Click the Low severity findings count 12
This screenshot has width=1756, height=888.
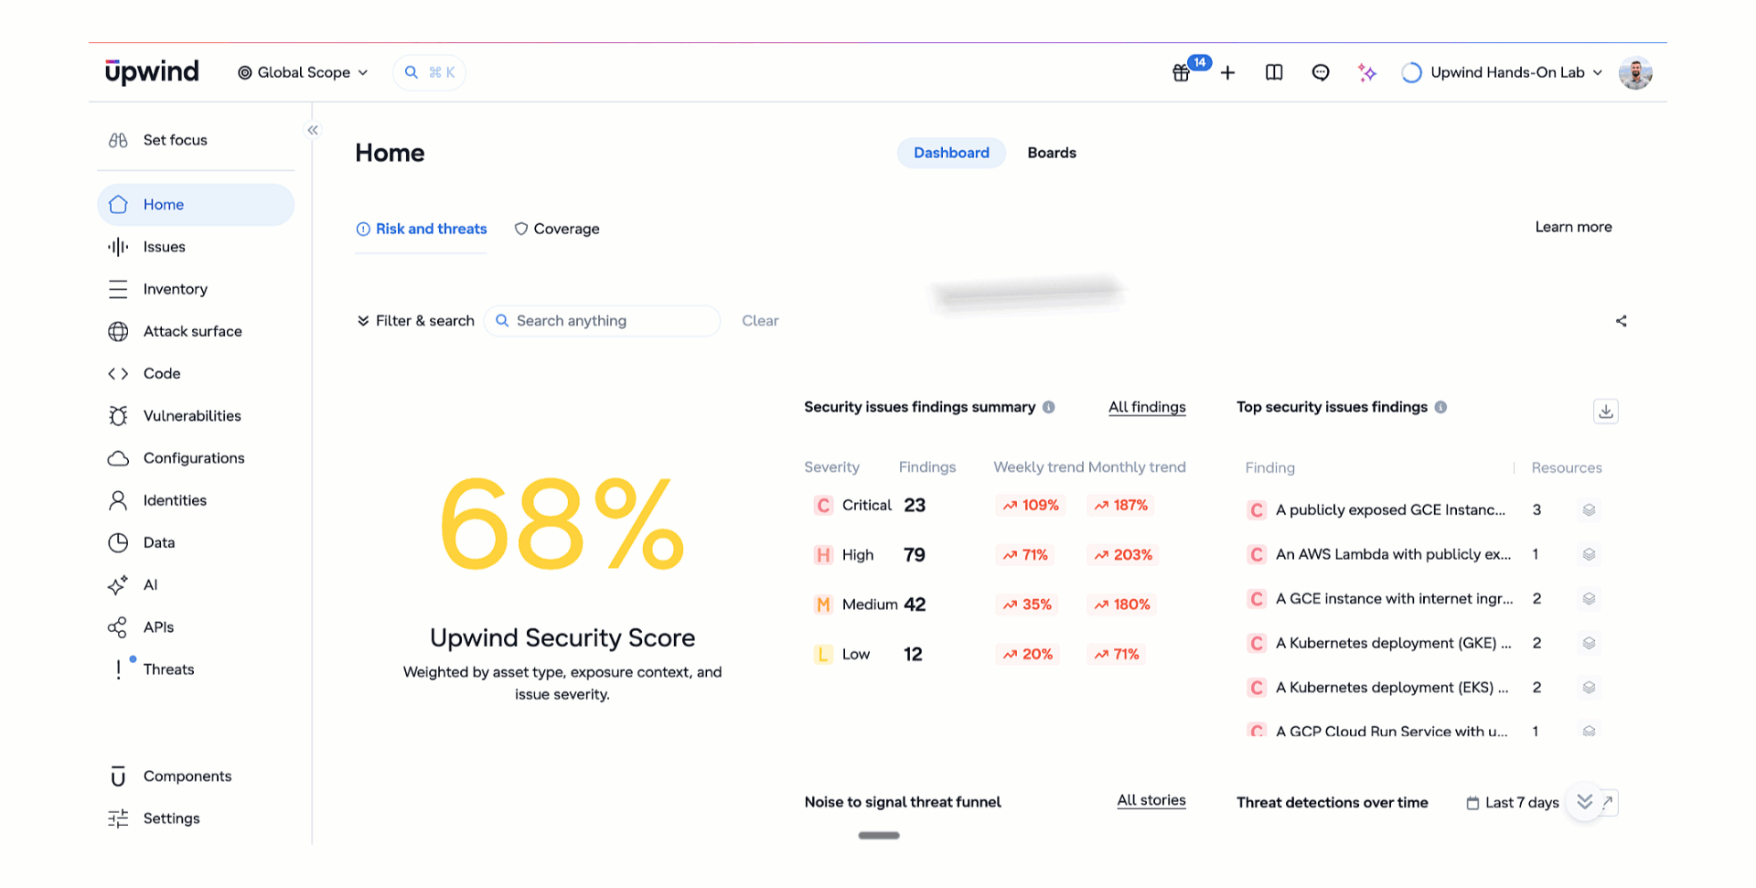click(x=913, y=654)
